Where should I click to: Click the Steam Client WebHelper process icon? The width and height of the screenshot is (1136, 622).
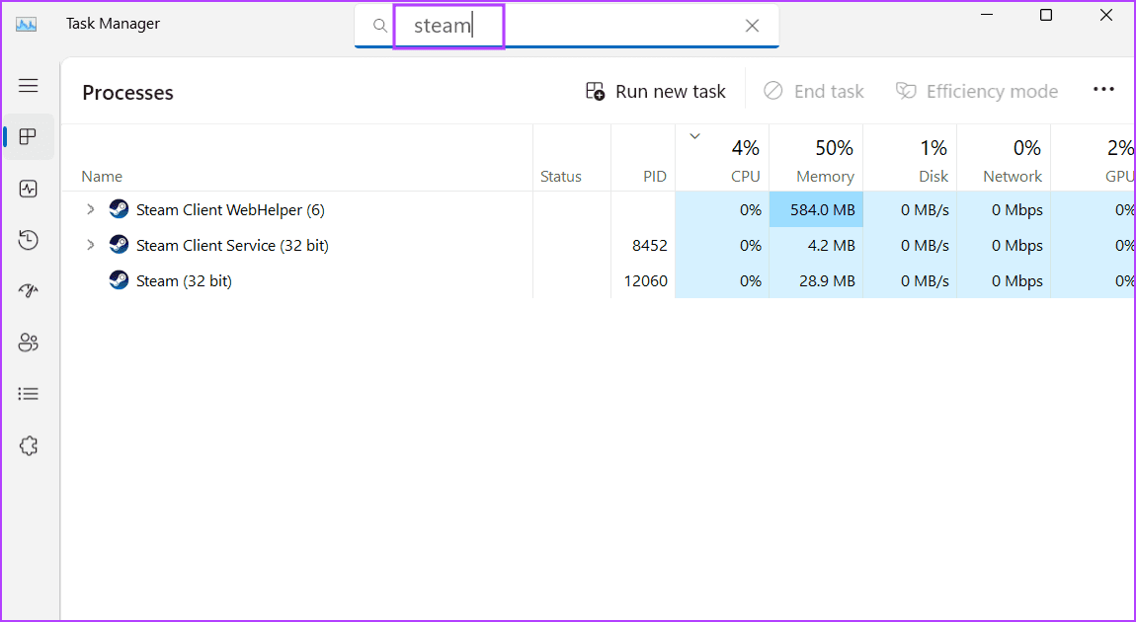(x=119, y=209)
